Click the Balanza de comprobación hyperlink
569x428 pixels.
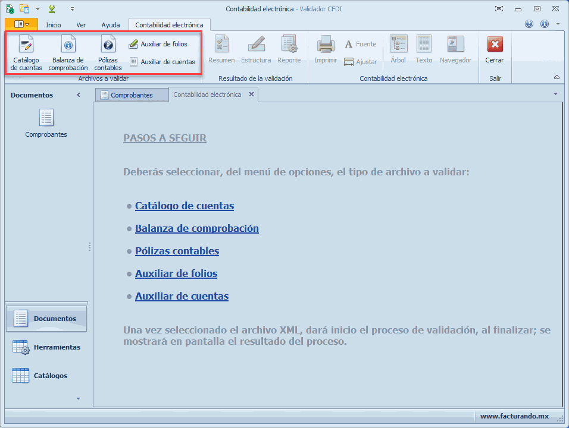(x=196, y=228)
